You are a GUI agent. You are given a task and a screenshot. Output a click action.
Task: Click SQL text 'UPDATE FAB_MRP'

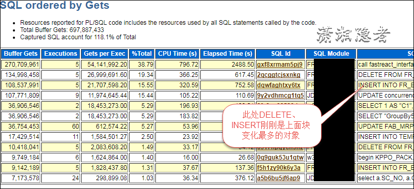click(386, 127)
